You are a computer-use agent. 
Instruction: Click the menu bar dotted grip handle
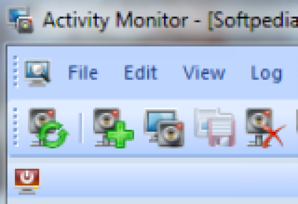tap(16, 72)
